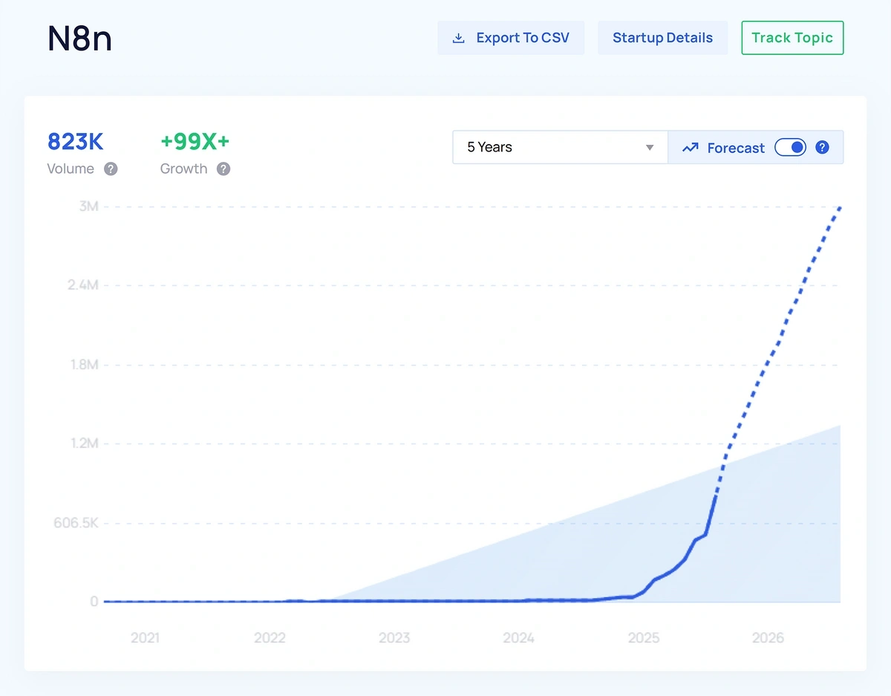Viewport: 891px width, 696px height.
Task: Toggle the Forecast switch off
Action: [790, 147]
